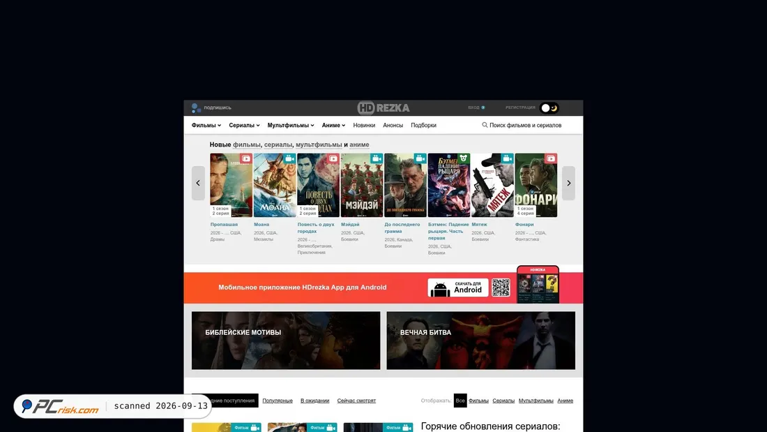767x432 pixels.
Task: Open the До последнего грамма poster
Action: coord(406,185)
